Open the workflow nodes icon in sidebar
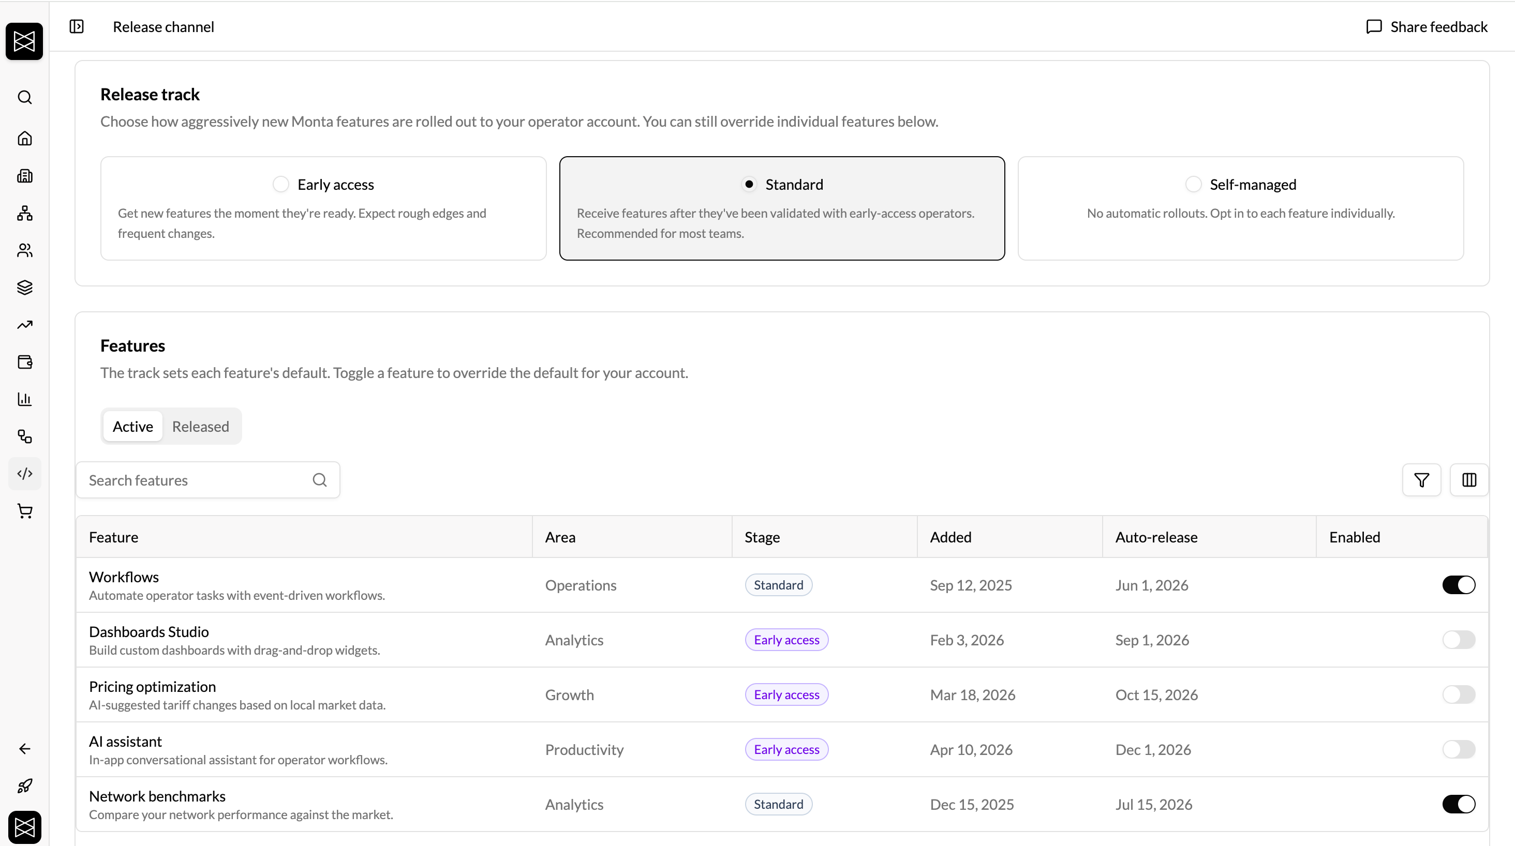This screenshot has width=1515, height=846. pos(25,436)
